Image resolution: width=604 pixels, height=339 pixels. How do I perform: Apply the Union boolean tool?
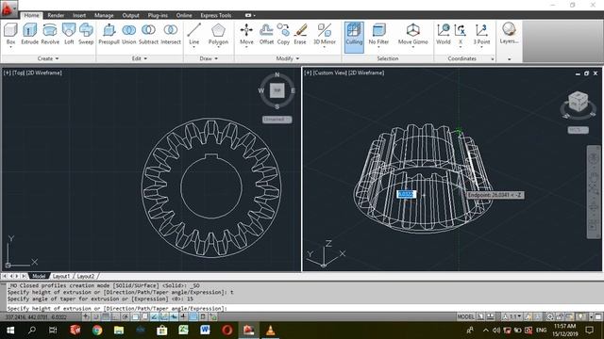[x=129, y=34]
